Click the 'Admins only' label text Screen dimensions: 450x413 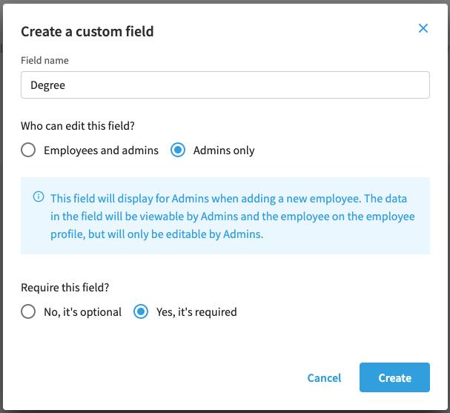pyautogui.click(x=224, y=151)
